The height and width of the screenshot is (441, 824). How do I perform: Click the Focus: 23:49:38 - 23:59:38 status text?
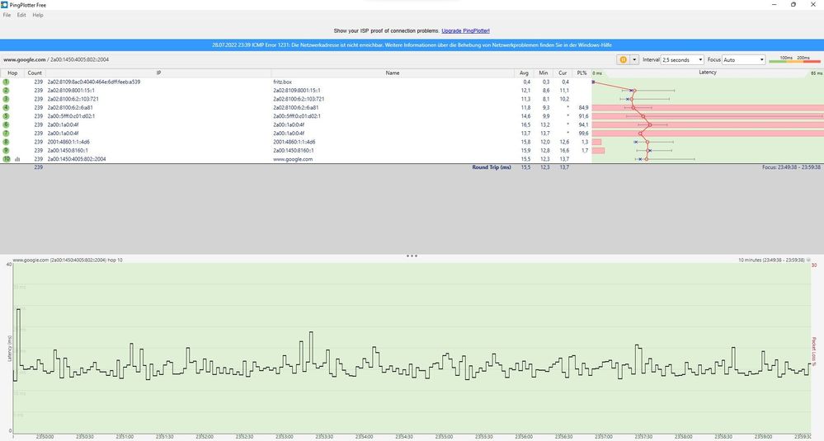(791, 167)
